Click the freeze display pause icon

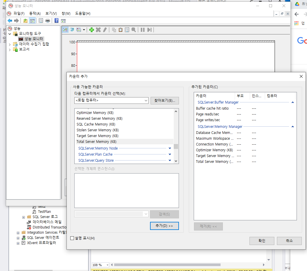click(143, 30)
